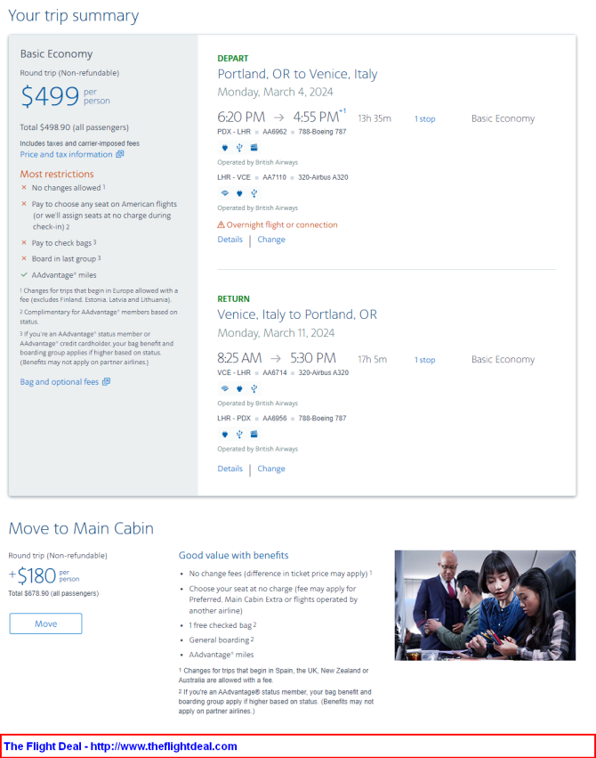The width and height of the screenshot is (596, 758).
Task: Click the Move button to upgrade to Main Cabin
Action: pos(46,624)
